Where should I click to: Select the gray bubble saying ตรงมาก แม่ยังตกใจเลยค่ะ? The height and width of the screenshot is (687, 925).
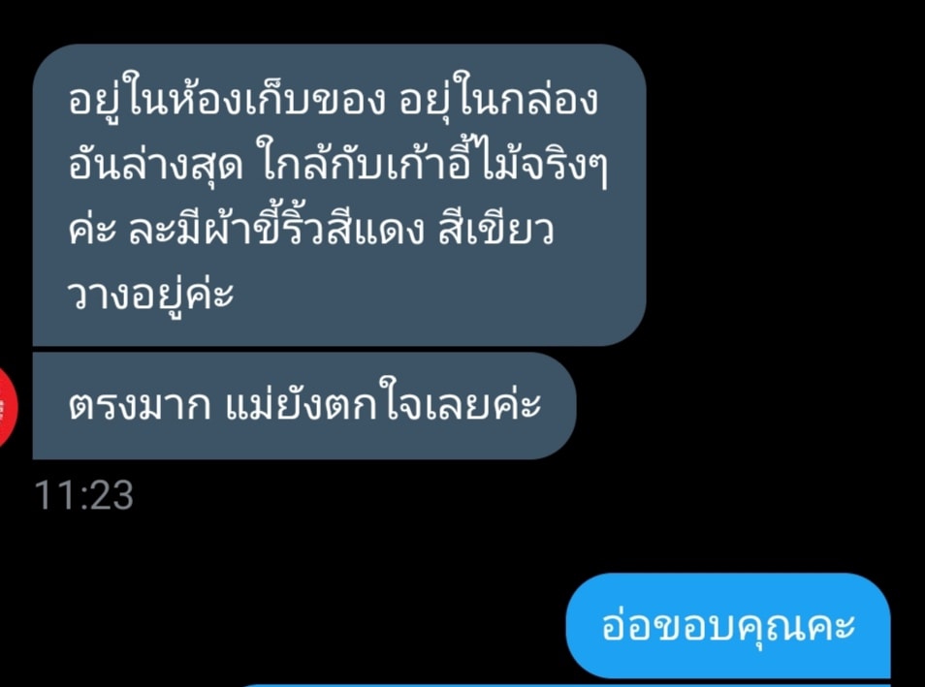pyautogui.click(x=303, y=406)
